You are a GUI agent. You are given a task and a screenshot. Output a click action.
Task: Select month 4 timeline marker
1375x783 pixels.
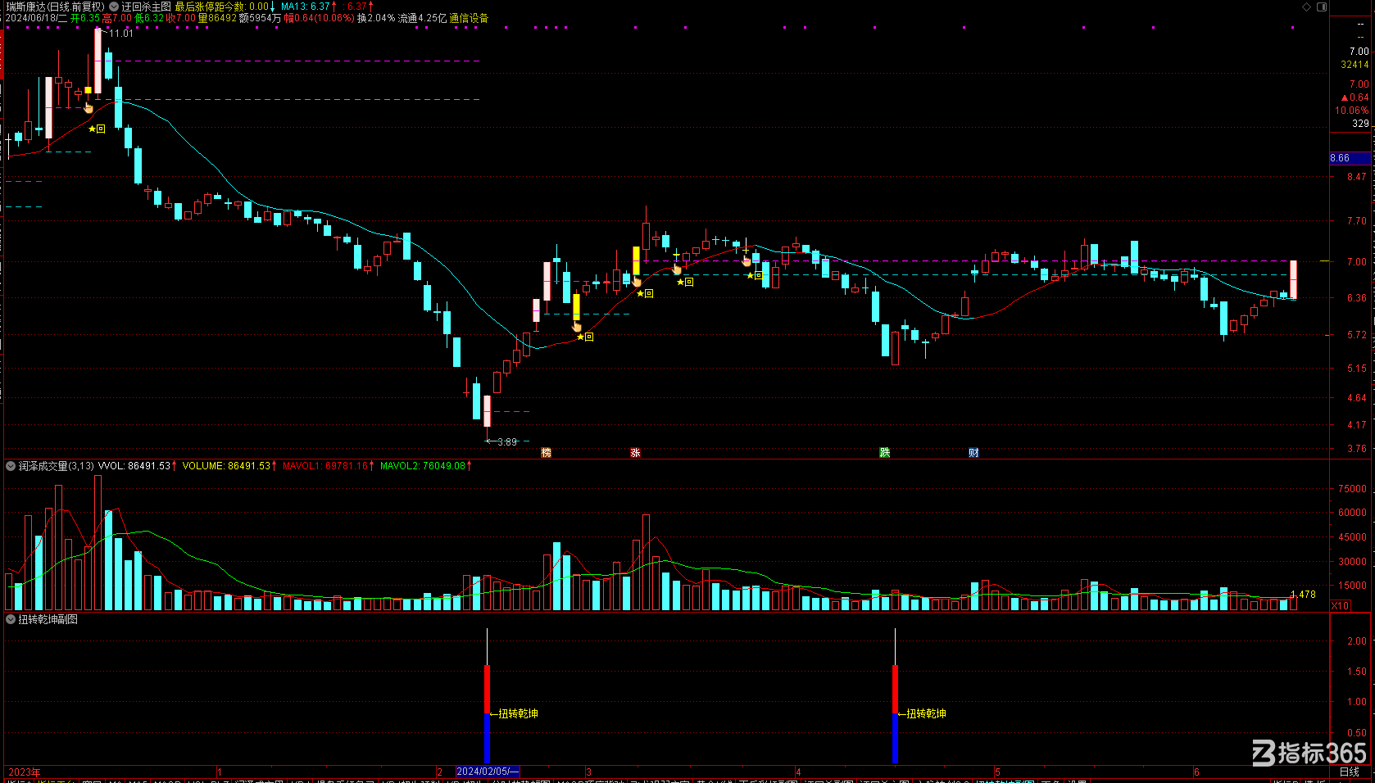tap(798, 772)
